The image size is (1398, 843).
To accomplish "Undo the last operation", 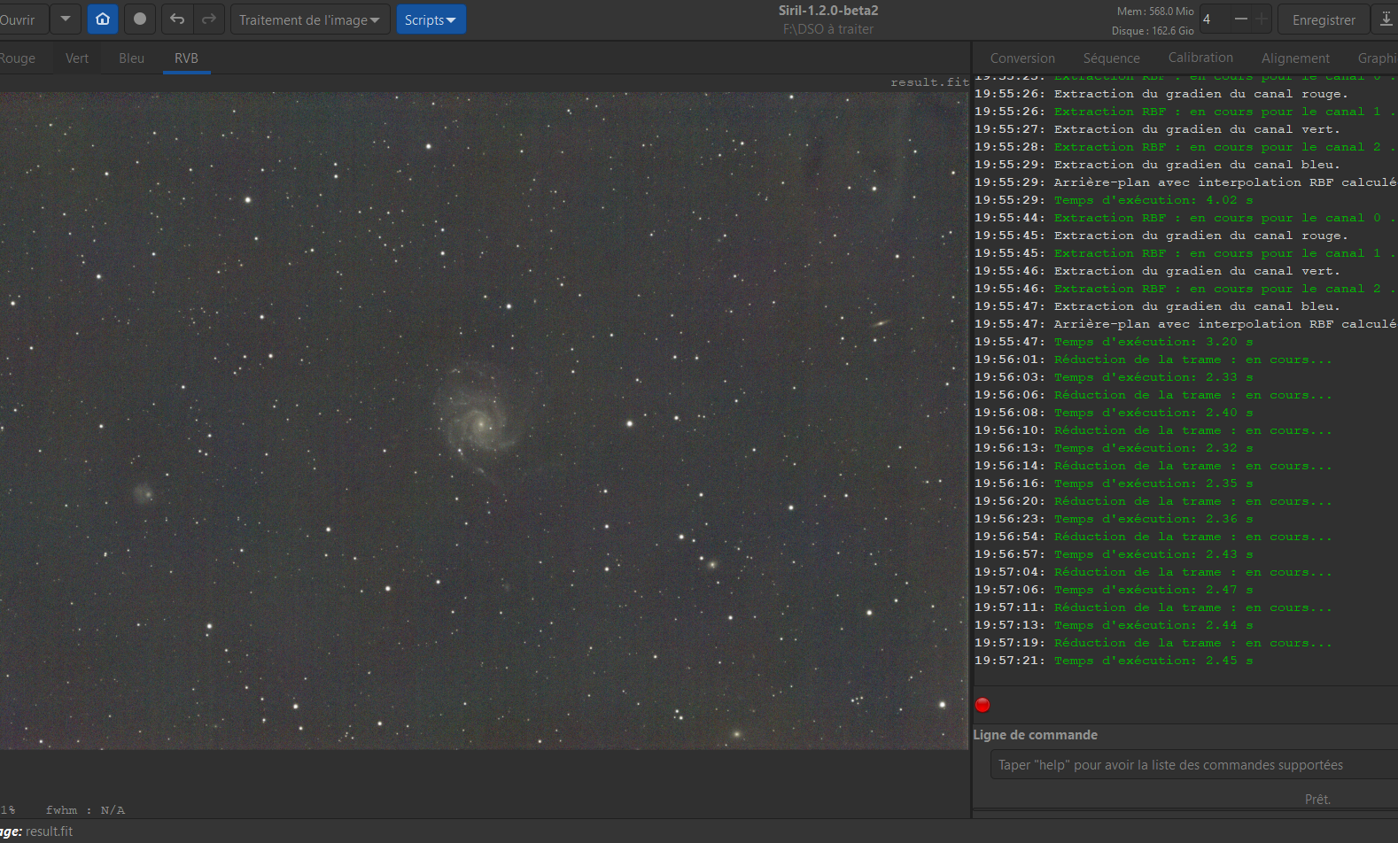I will coord(177,19).
